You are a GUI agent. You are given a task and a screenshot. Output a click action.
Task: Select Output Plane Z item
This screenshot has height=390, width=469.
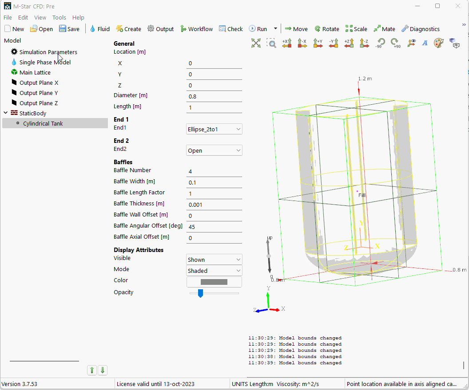(x=39, y=103)
